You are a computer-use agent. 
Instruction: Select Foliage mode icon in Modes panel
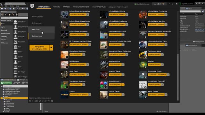coord(13,15)
